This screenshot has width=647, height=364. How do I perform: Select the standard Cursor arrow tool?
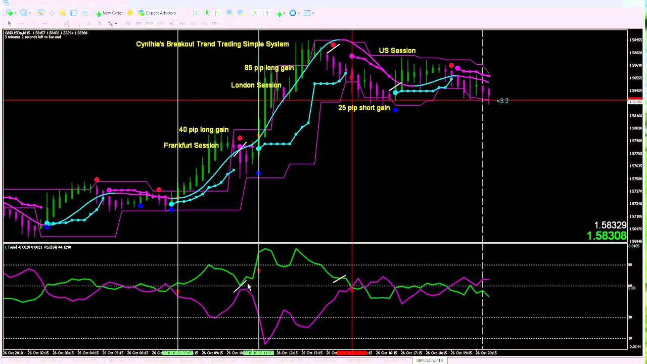click(x=9, y=24)
